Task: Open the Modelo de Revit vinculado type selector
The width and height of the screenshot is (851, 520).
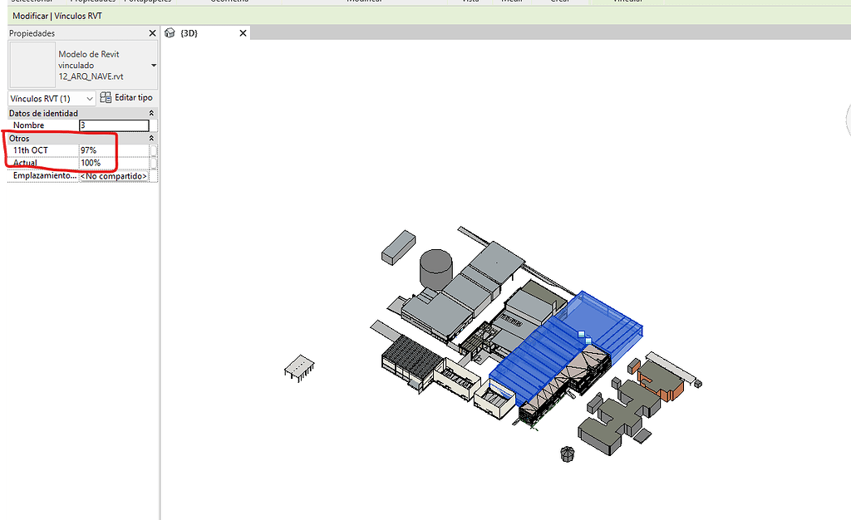Action: (x=154, y=65)
